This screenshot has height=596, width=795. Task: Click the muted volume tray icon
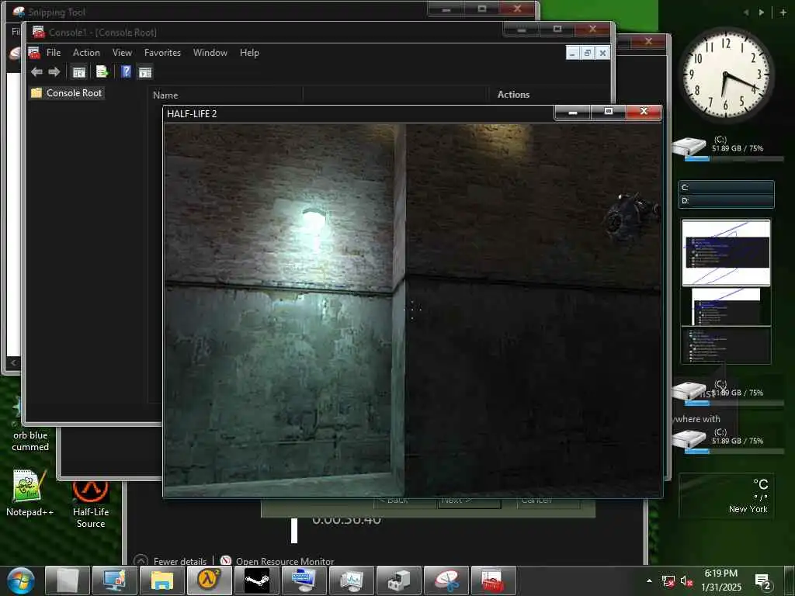pos(686,581)
